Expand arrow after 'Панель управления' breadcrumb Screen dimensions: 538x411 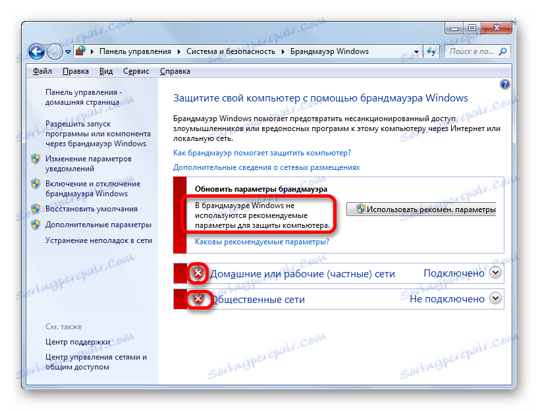click(x=178, y=51)
